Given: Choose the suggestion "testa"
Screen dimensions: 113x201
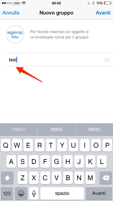Looking at the screenshot, I should (56, 129).
